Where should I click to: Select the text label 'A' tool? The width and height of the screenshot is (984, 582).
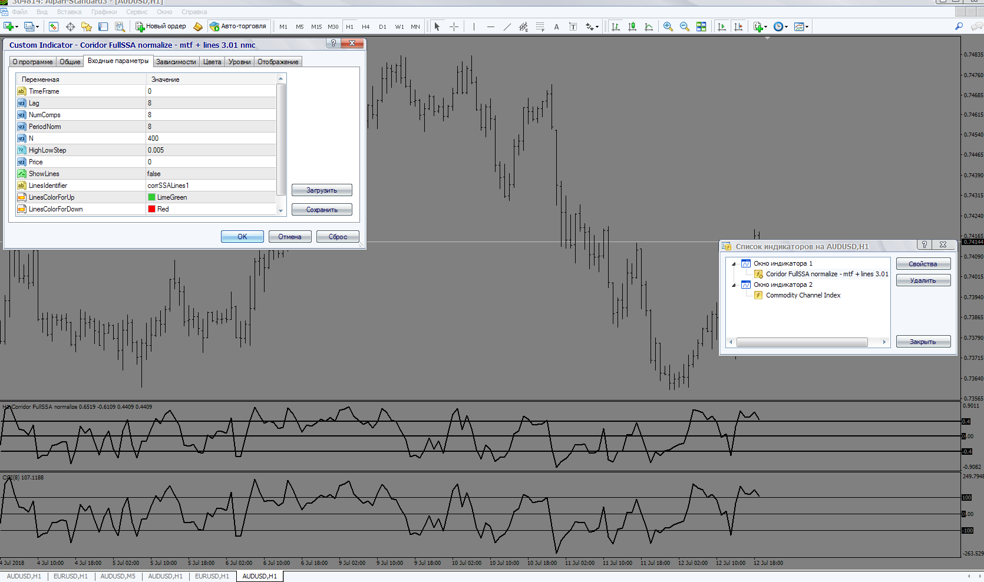(556, 27)
